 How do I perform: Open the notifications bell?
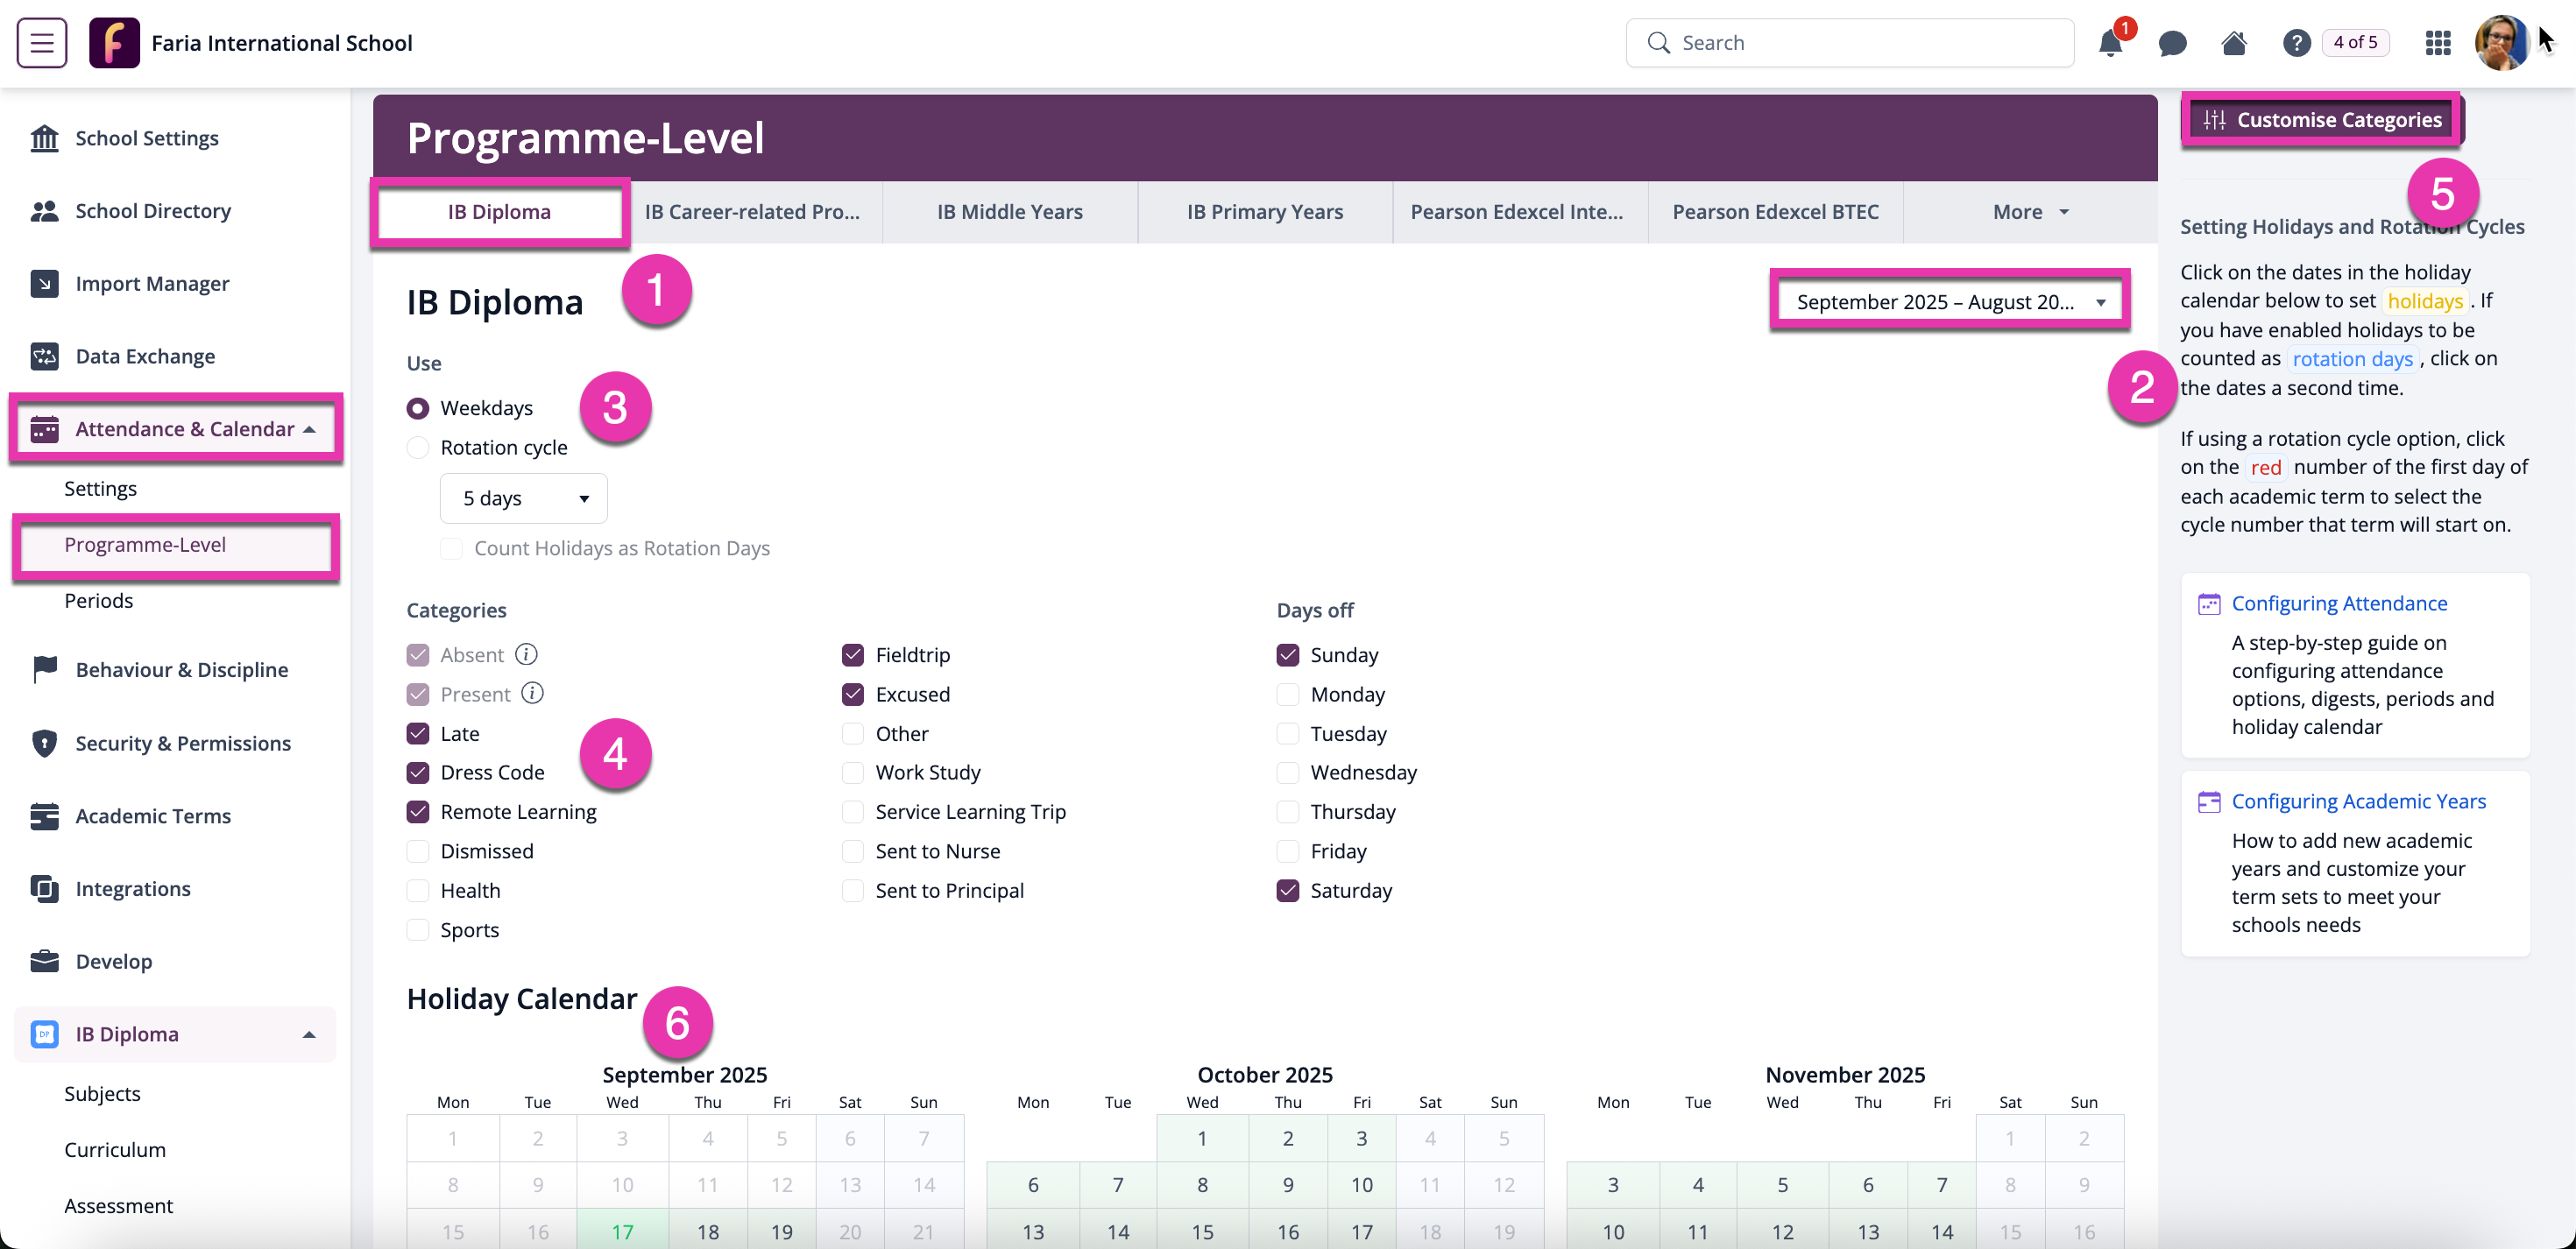point(2110,43)
